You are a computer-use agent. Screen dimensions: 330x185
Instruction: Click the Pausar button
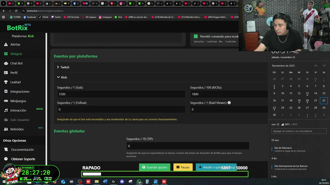coord(183,167)
